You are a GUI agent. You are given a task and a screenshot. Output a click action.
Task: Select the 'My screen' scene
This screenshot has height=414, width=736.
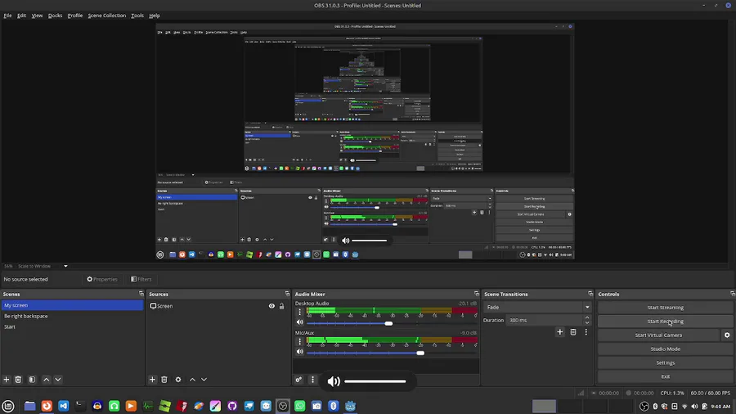coord(72,305)
